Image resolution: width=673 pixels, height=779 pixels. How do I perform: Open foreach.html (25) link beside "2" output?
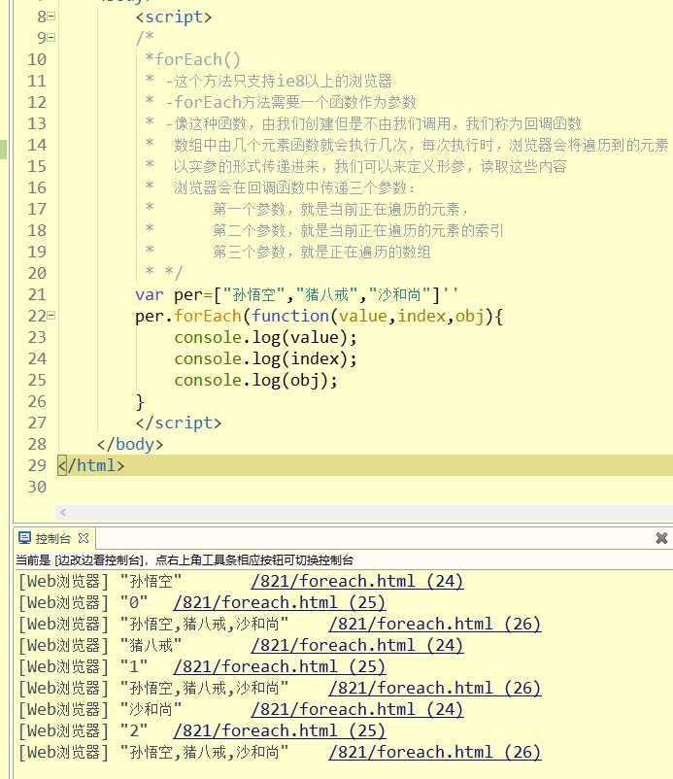coord(280,730)
